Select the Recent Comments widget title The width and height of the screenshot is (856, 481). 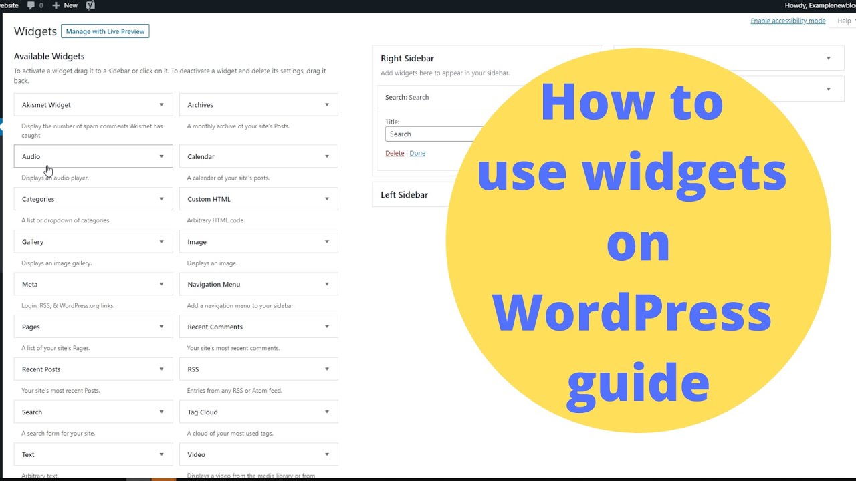tap(215, 327)
